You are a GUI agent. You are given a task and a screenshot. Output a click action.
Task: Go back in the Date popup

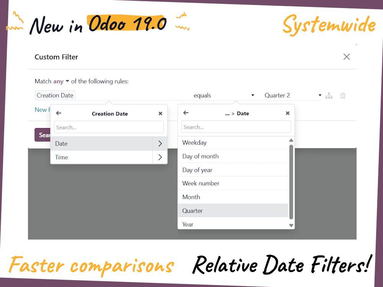click(186, 113)
